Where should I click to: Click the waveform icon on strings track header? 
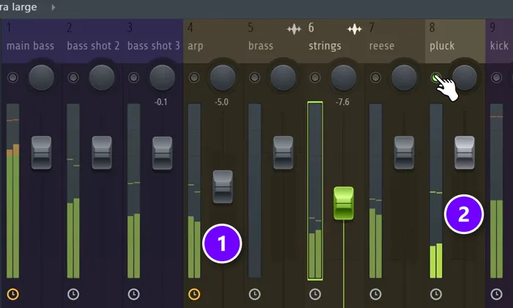[x=354, y=29]
